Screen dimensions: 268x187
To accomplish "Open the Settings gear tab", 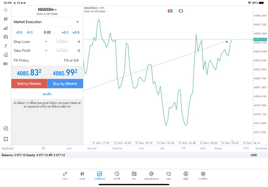I will click(203, 175).
